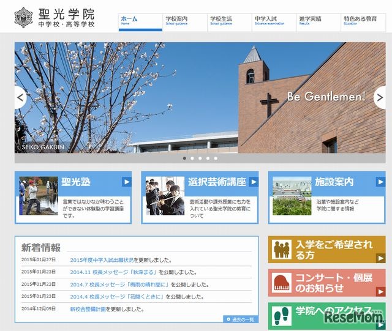Click arrow icon on 聖光塾 card
392x331 pixels.
coord(127,182)
